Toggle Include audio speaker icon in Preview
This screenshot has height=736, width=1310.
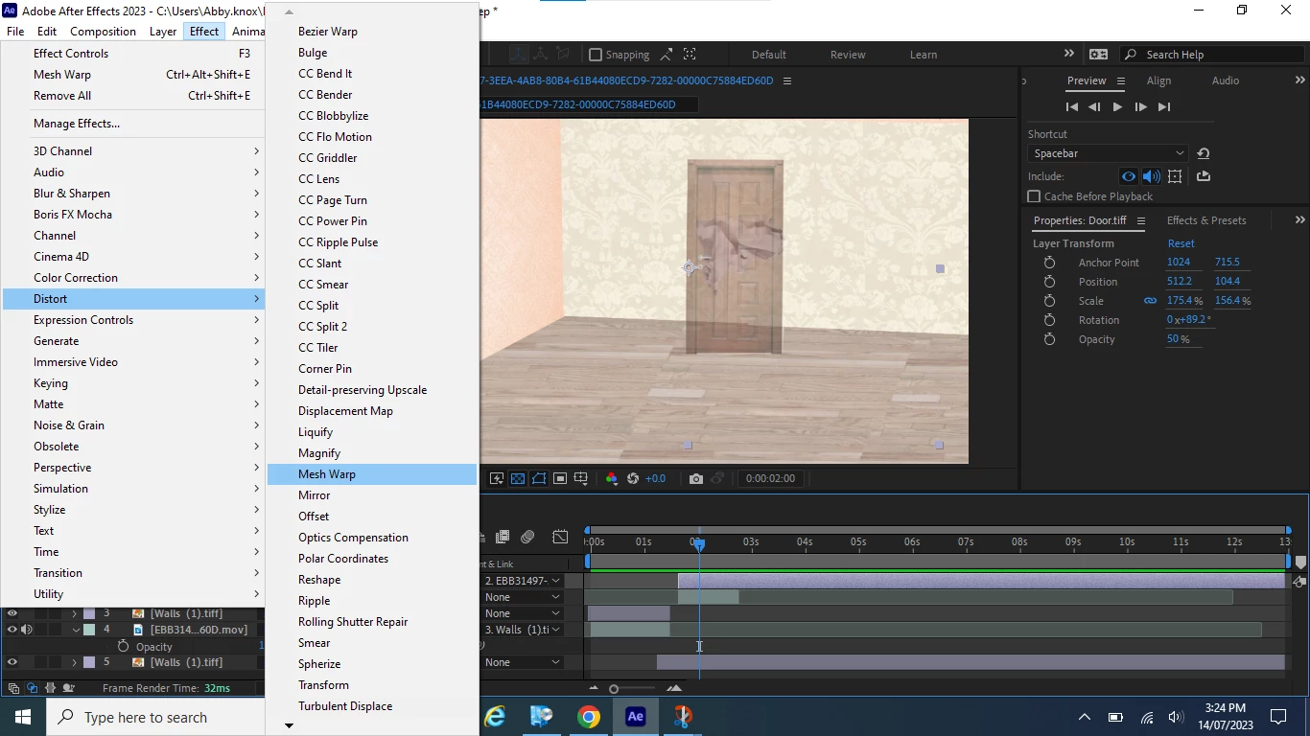point(1151,176)
